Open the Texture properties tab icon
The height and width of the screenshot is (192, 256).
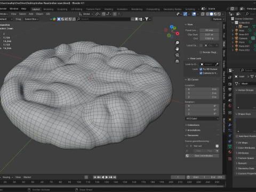pos(230,159)
